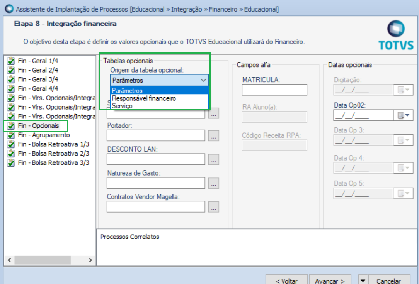Open the Data Op 5 calendar dropdown

click(403, 193)
